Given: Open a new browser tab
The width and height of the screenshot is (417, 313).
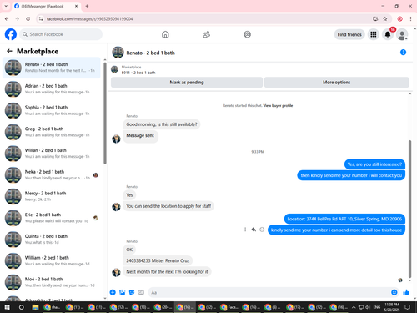Looking at the screenshot, I should pos(87,6).
